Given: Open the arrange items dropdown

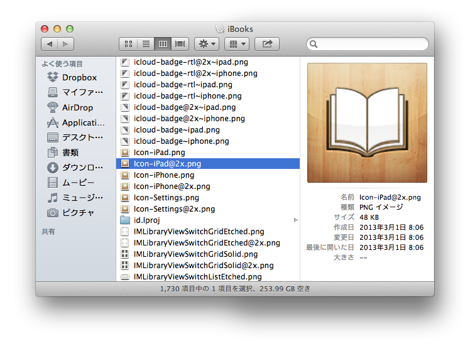Looking at the screenshot, I should 237,44.
